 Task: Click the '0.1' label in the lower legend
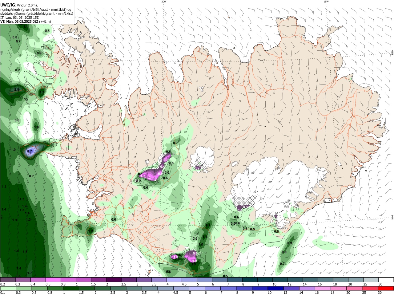coord(2,293)
